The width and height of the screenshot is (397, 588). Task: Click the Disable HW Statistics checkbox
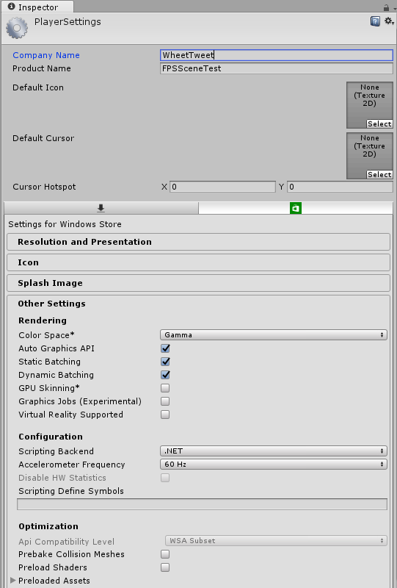point(165,478)
